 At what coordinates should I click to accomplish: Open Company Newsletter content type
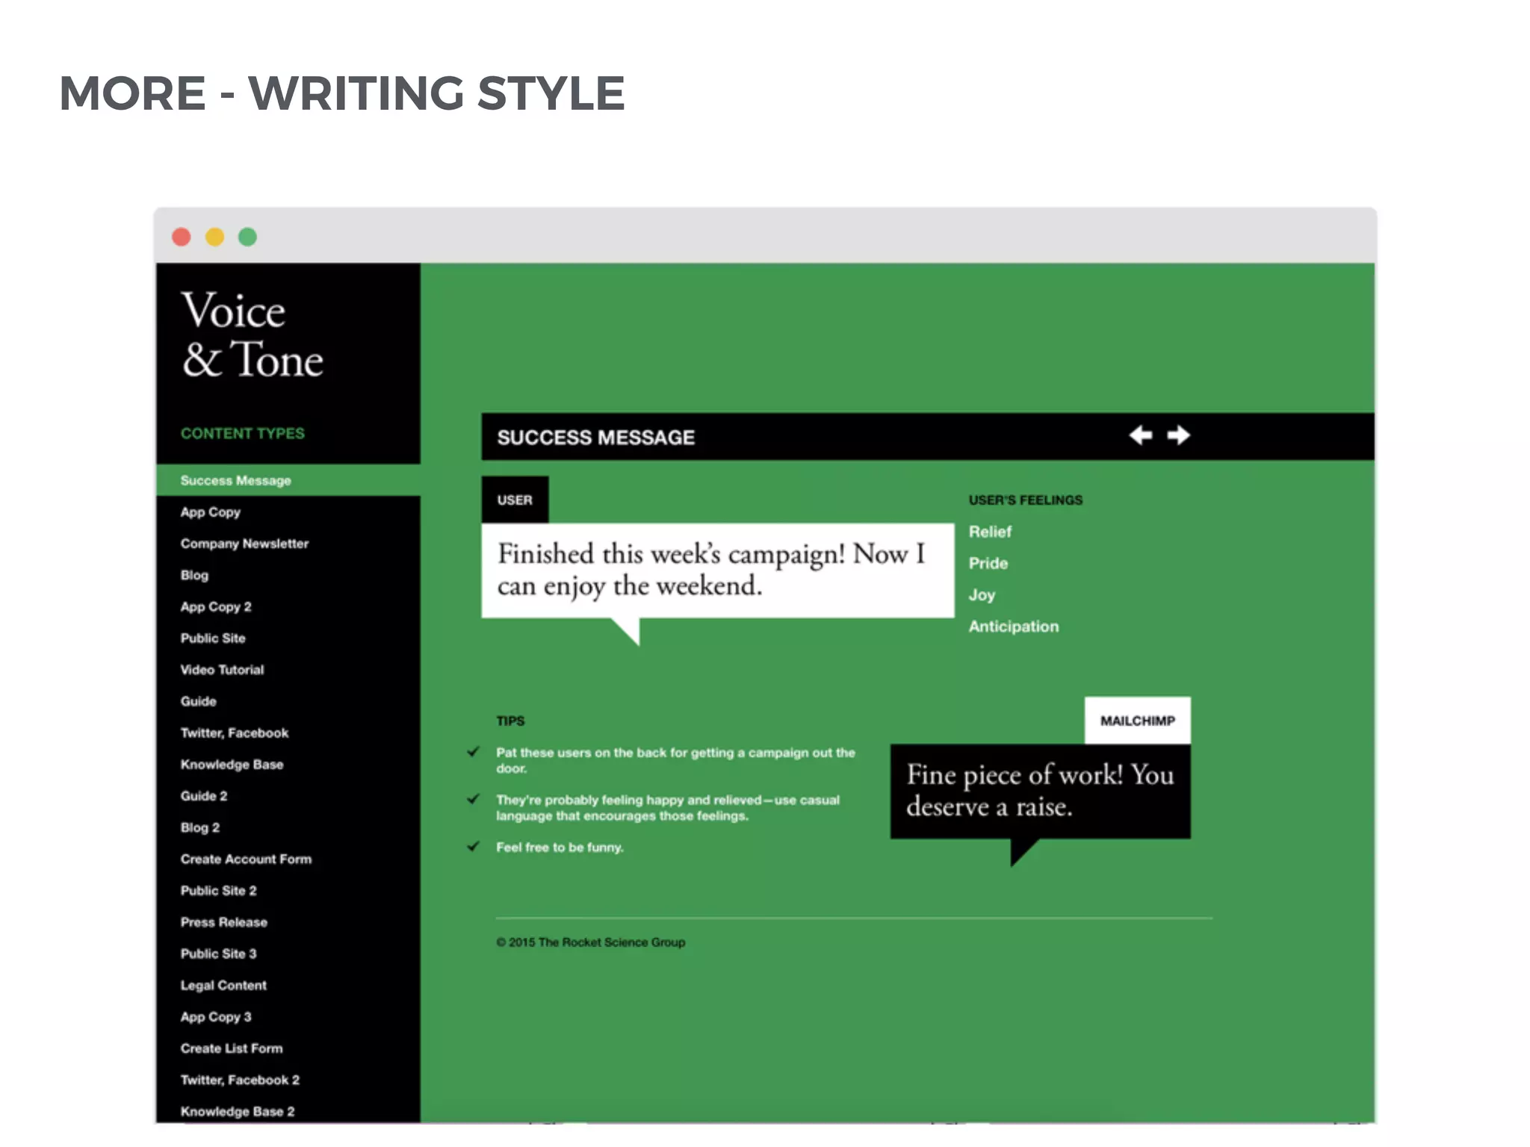coord(244,544)
